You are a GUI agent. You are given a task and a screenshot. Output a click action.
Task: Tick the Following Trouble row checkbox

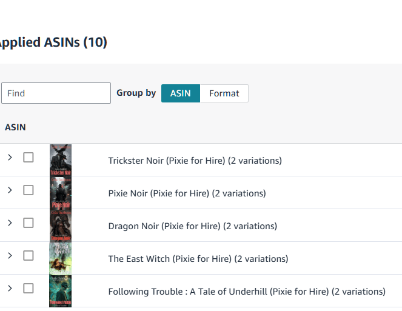(x=28, y=288)
